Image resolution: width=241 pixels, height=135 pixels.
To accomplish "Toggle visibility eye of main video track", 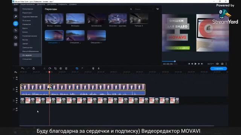I will [17, 87].
